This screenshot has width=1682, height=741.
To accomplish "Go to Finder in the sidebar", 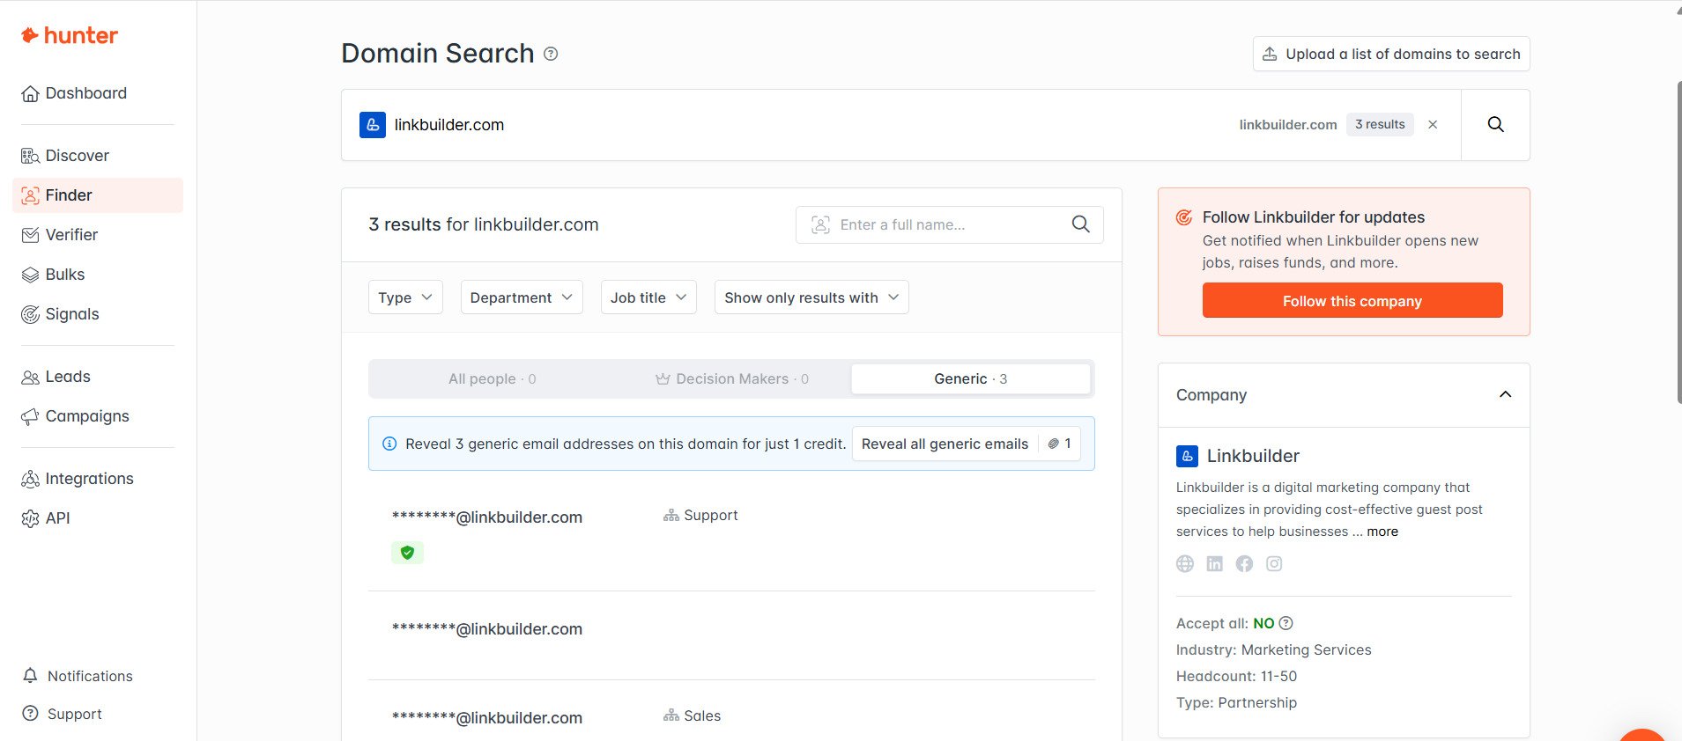I will 98,195.
